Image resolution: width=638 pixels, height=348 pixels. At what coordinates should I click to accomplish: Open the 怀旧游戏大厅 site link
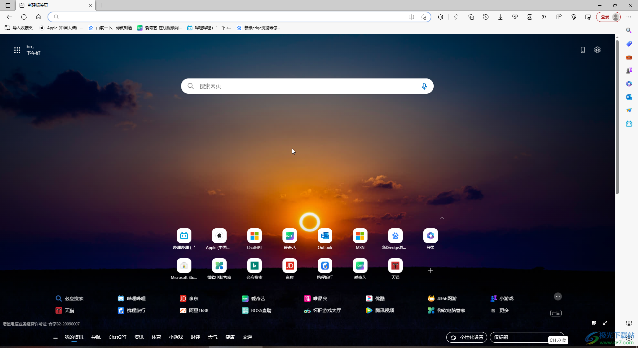point(323,310)
